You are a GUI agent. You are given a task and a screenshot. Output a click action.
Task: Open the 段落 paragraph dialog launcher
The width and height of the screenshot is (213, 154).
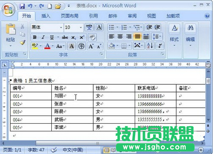coord(162,53)
